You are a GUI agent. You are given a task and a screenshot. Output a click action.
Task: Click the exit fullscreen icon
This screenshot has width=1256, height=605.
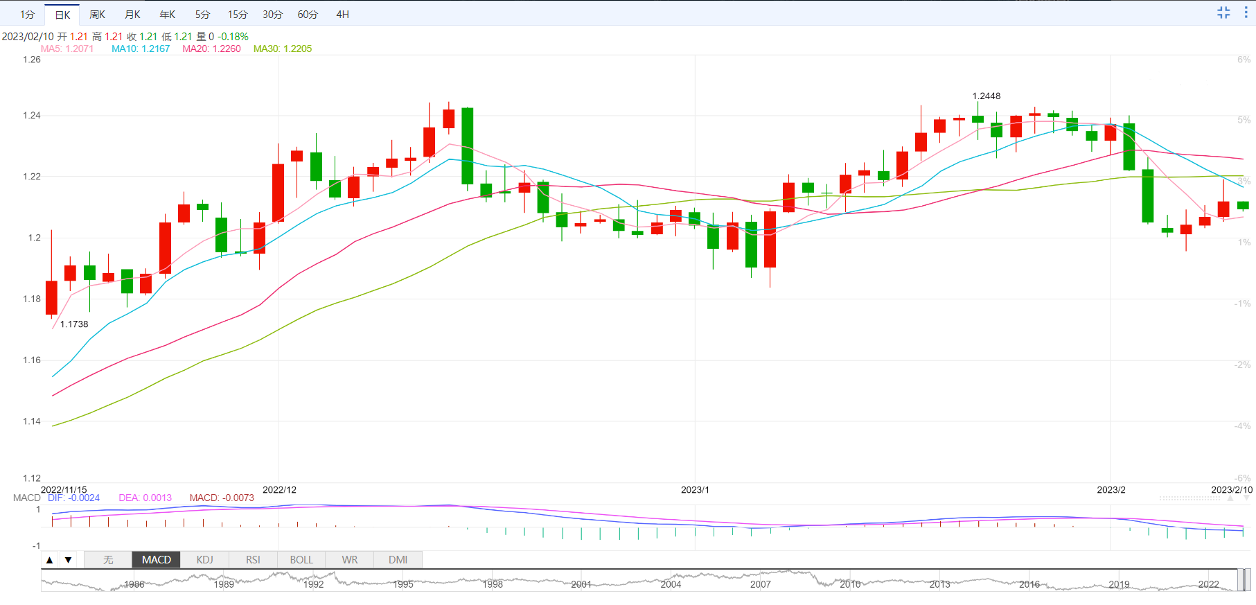(1223, 12)
